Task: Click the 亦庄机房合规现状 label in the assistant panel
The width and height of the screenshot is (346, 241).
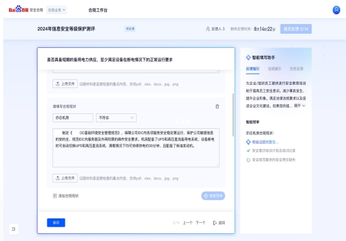Action: coord(260,133)
